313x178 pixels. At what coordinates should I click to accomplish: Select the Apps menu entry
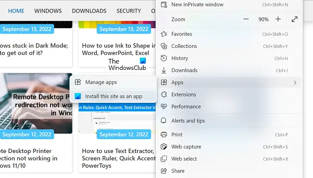tap(229, 82)
